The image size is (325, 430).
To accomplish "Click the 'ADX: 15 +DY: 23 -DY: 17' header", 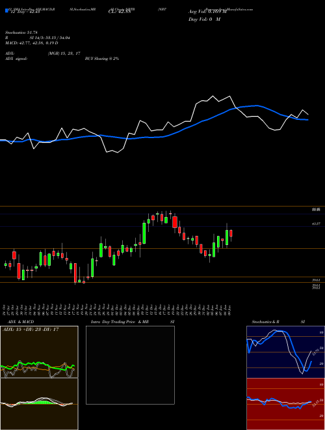I will [x=31, y=330].
